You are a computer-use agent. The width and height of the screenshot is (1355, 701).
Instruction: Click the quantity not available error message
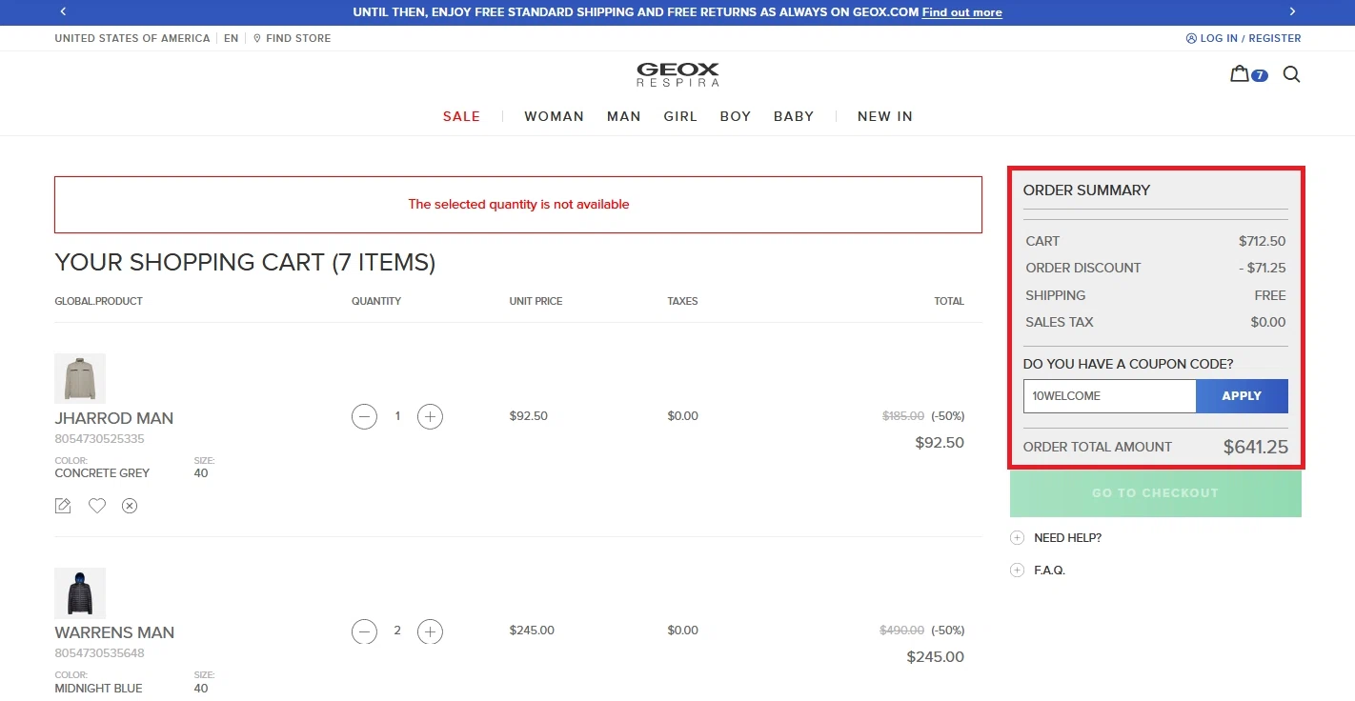[x=518, y=204]
